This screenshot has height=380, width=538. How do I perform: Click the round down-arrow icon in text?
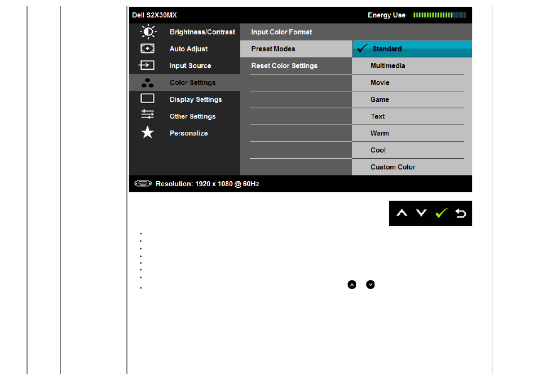click(370, 285)
